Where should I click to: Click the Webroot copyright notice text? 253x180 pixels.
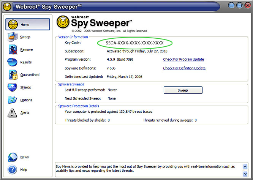point(109,31)
